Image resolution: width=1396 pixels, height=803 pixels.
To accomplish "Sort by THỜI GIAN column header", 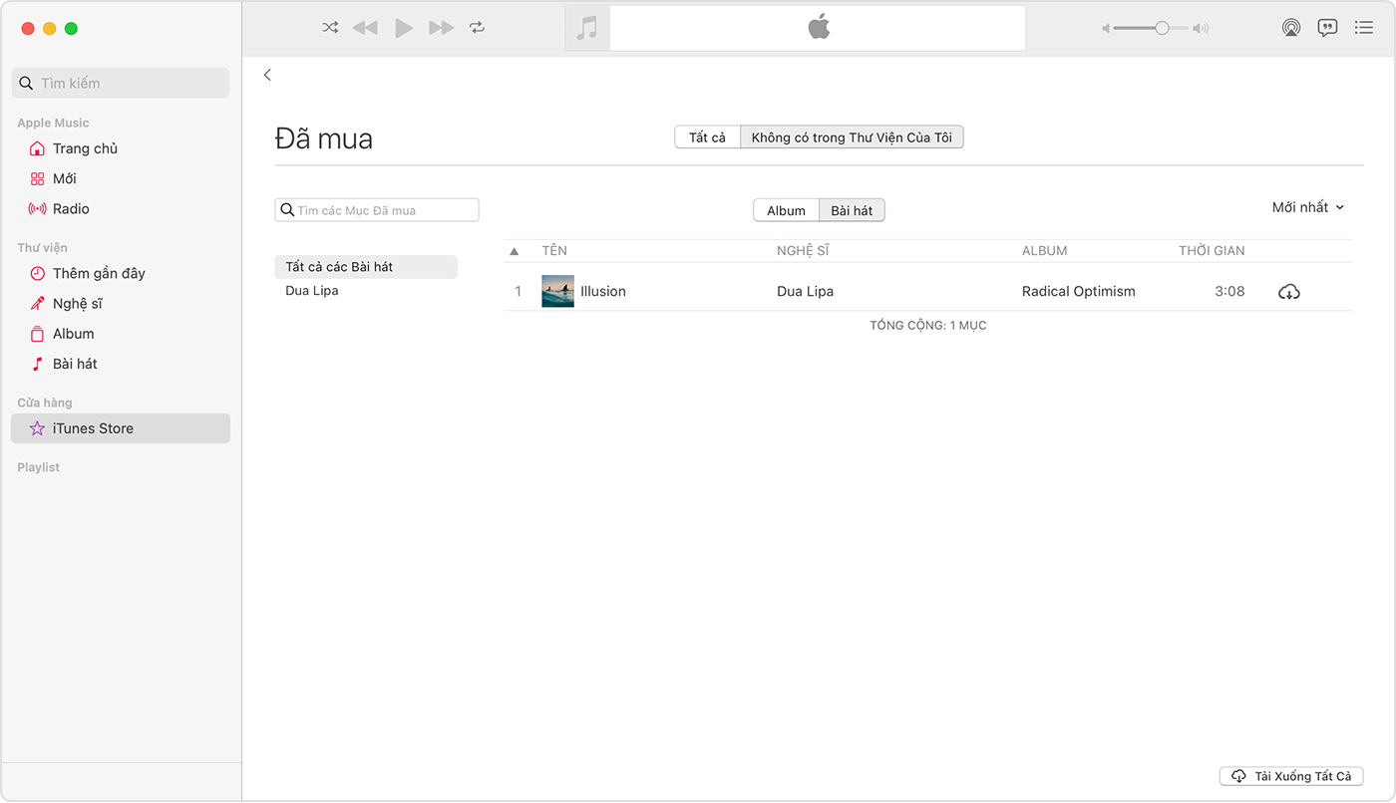I will (1212, 251).
